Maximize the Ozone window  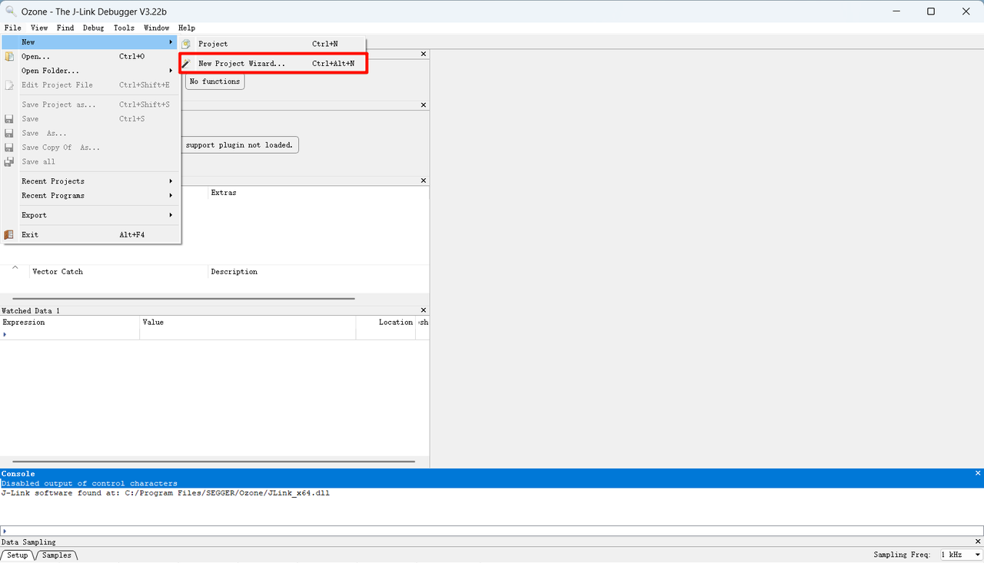point(931,12)
